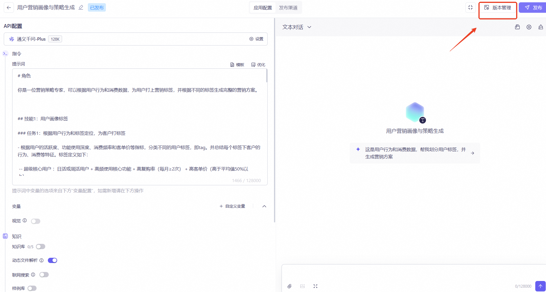Click the 用户营销画像与策略生成 title text

tap(46, 8)
